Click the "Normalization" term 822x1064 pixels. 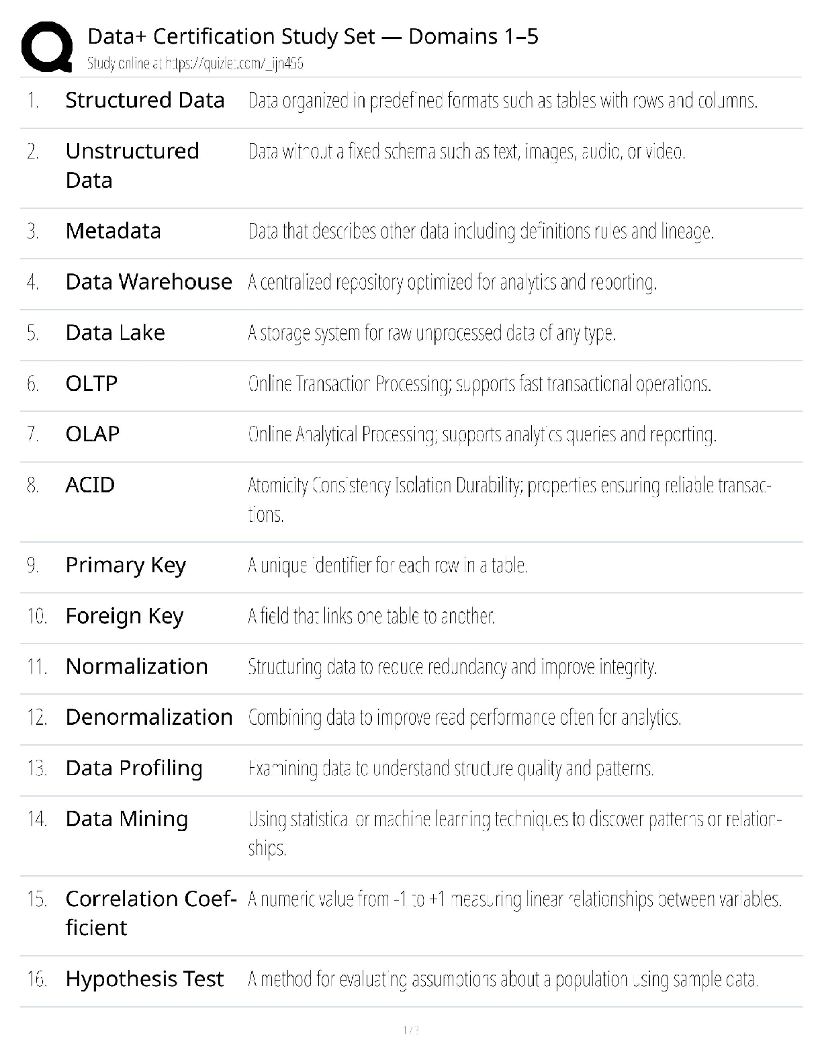pyautogui.click(x=137, y=666)
